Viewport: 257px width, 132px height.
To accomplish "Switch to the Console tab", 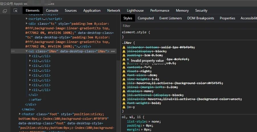I will pos(52,11).
